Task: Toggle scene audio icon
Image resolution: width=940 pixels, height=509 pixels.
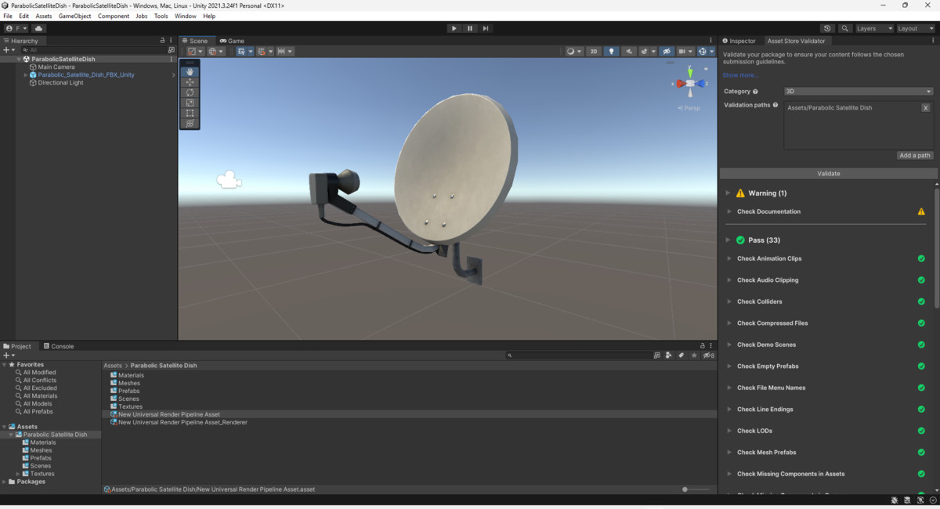Action: tap(629, 51)
